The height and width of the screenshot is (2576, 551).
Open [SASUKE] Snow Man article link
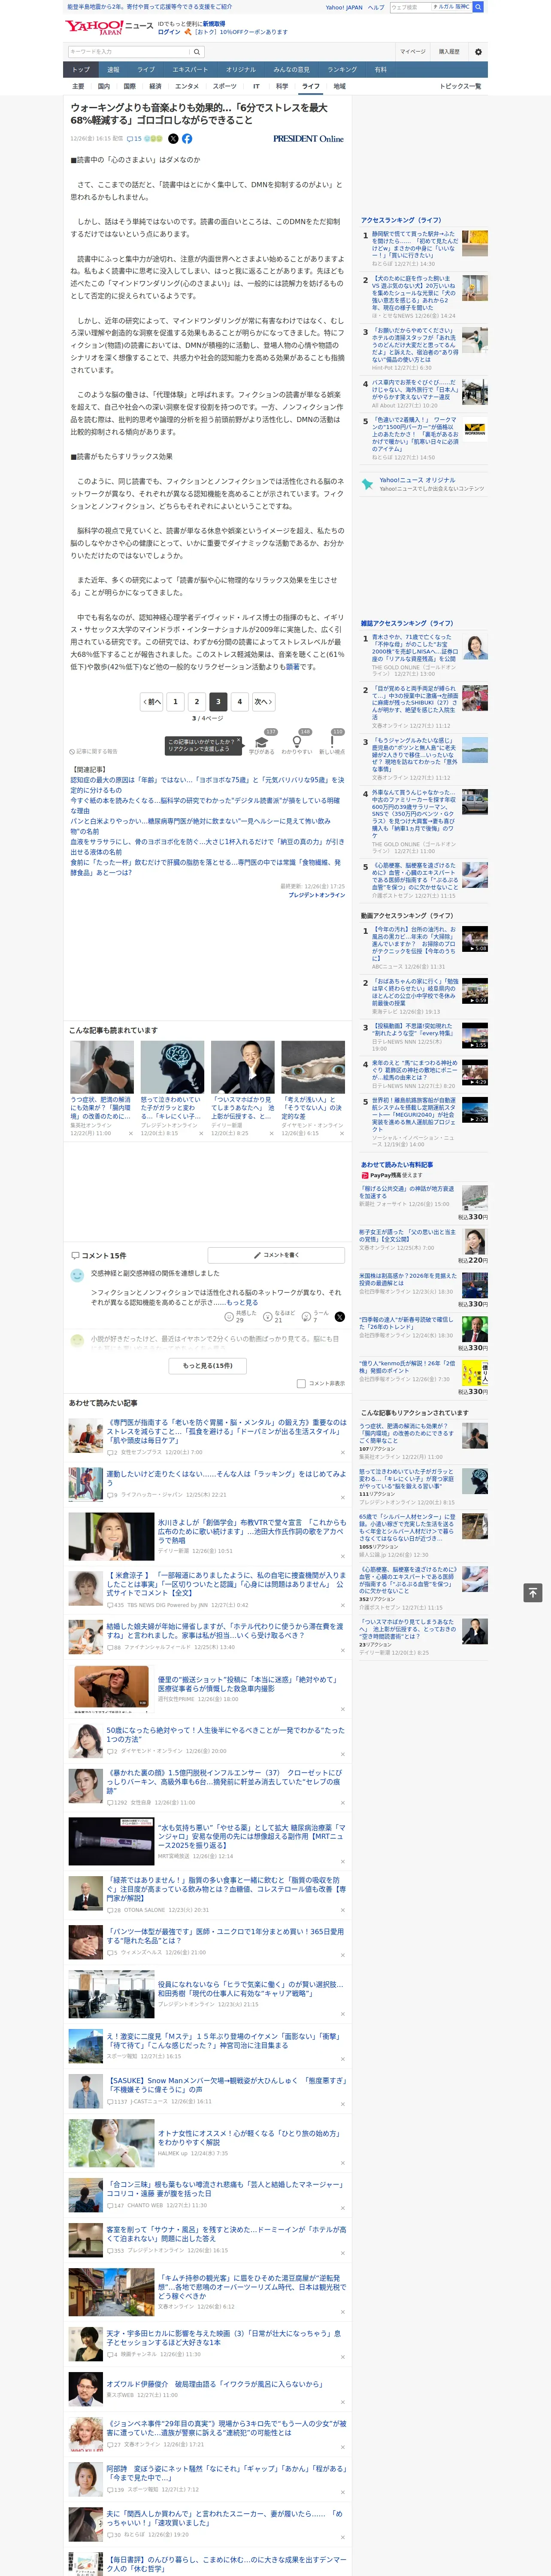[x=226, y=2084]
